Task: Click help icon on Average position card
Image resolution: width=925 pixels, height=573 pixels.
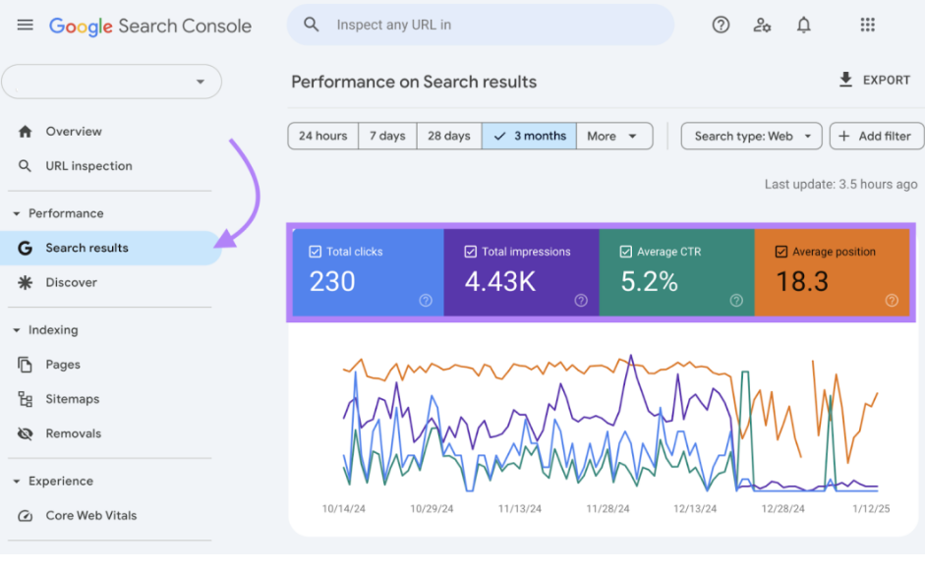Action: point(891,301)
